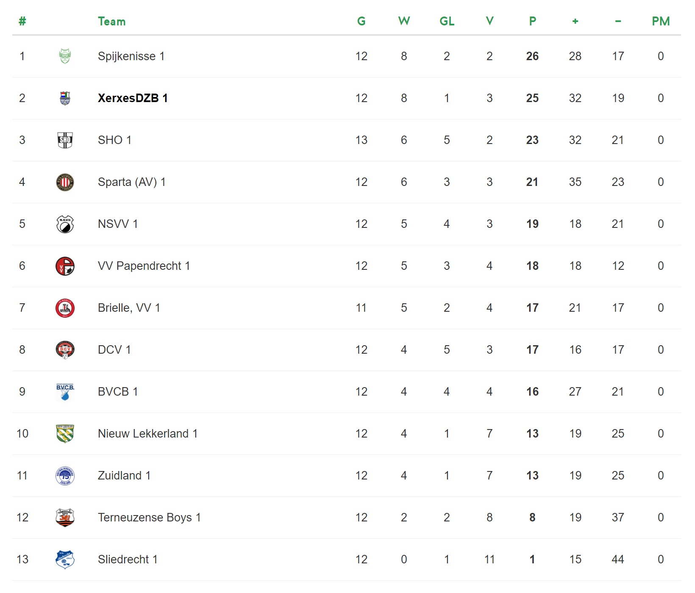Click the SHO shield logo
This screenshot has height=593, width=695.
point(65,140)
